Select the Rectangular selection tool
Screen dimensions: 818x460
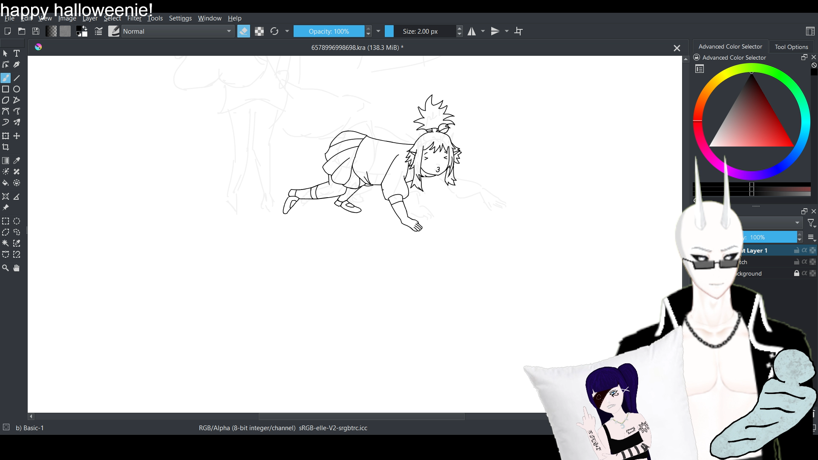click(x=6, y=221)
